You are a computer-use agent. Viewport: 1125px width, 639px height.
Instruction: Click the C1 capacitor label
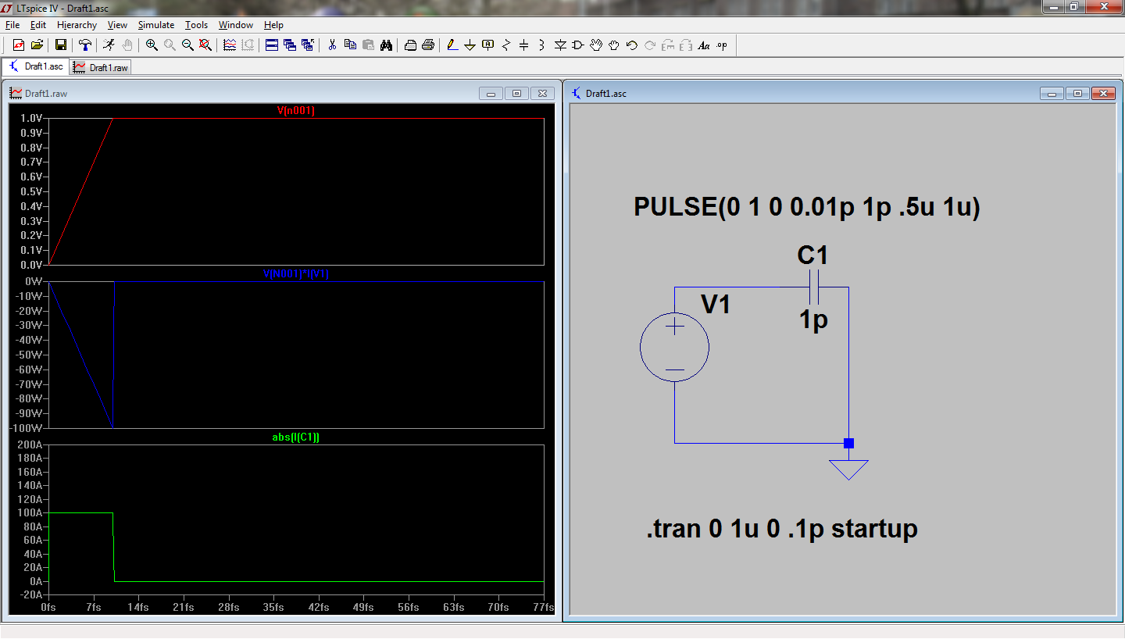tap(812, 255)
